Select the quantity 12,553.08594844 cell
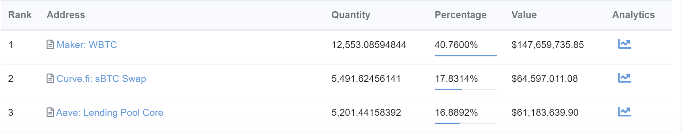Viewport: 682px width, 133px height. pos(369,45)
